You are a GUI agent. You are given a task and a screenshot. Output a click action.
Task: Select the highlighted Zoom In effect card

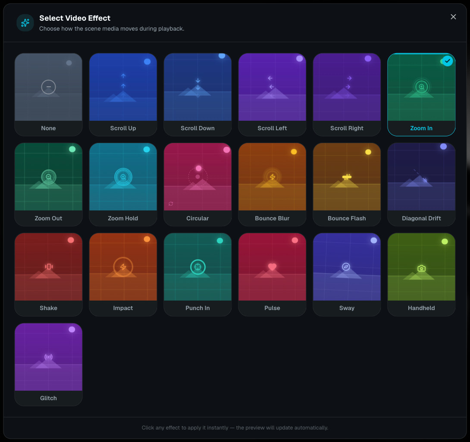tap(421, 94)
